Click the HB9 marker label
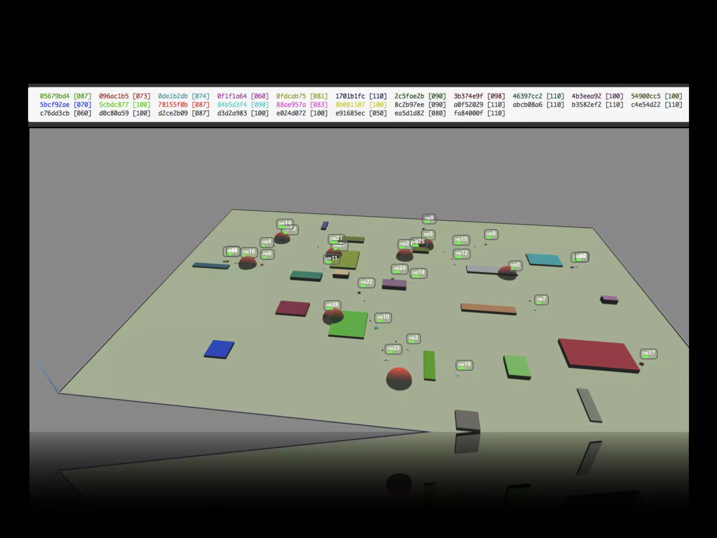The image size is (717, 538). pyautogui.click(x=491, y=234)
